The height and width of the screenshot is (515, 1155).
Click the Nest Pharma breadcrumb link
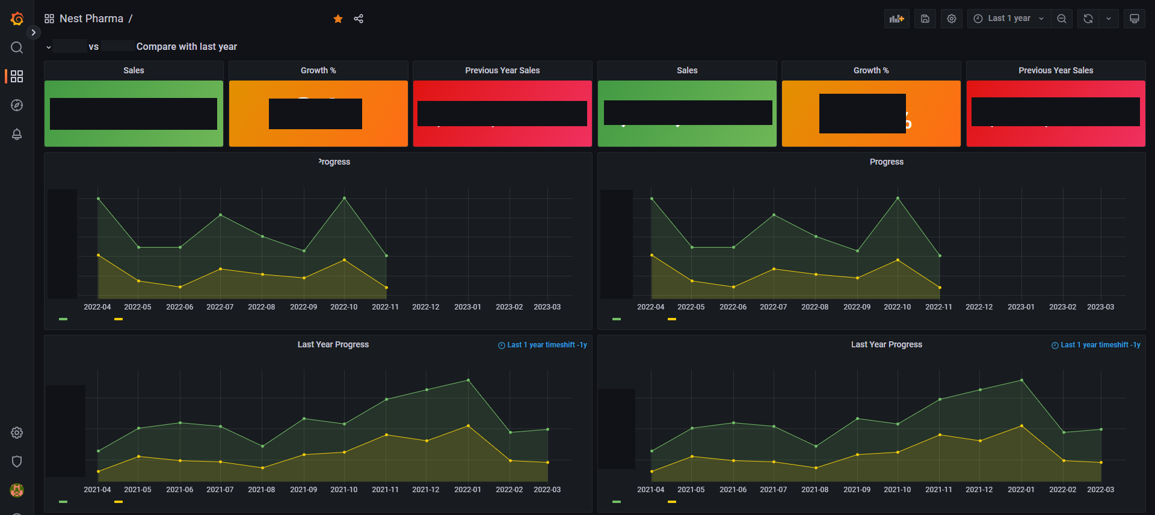[x=91, y=19]
